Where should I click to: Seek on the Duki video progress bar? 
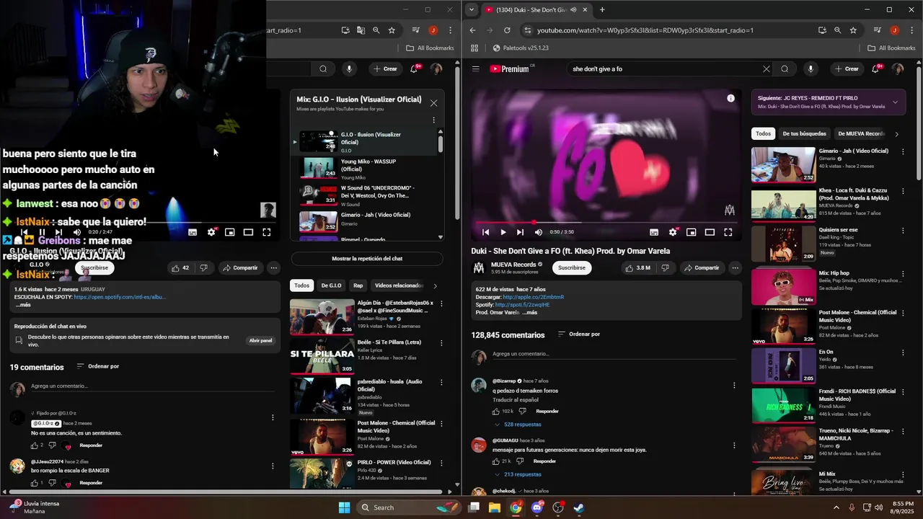click(x=608, y=223)
